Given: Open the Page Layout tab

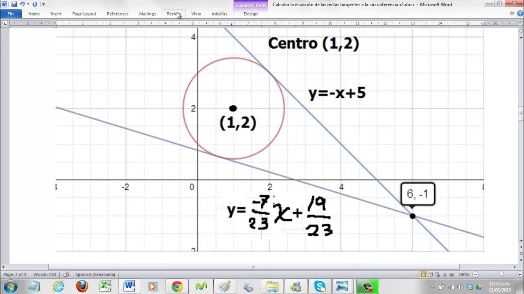Looking at the screenshot, I should (x=84, y=14).
